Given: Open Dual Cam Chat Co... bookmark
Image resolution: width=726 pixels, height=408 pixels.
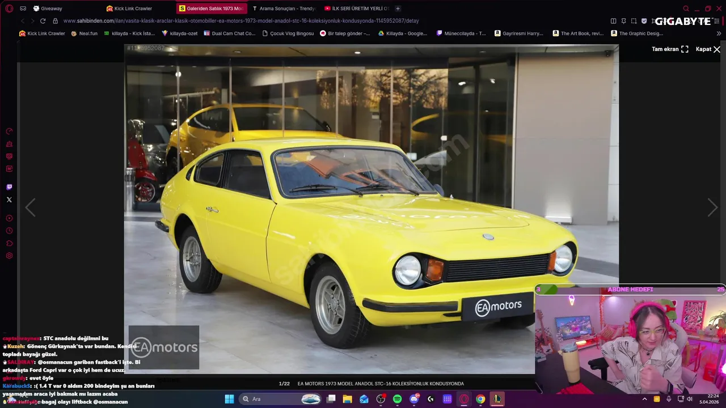Looking at the screenshot, I should 229,33.
